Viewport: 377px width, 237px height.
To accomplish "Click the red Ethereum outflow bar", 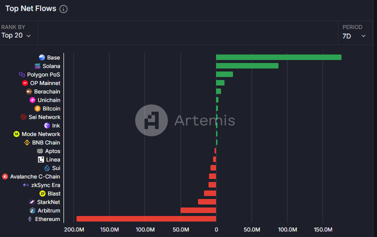I will (146, 219).
